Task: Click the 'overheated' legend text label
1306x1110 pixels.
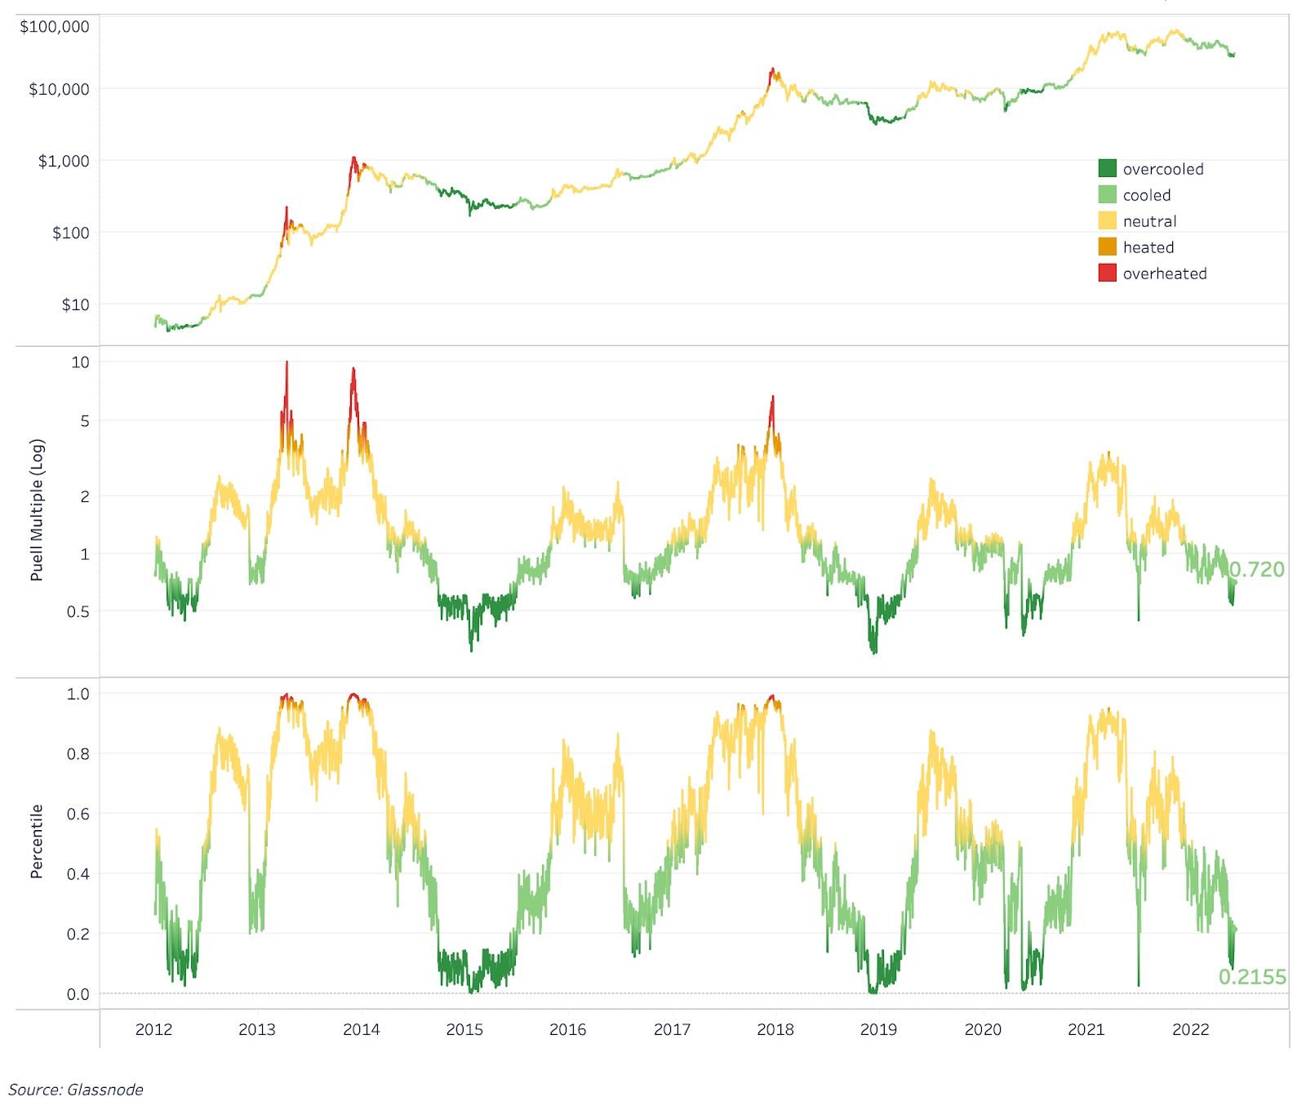Action: [x=1164, y=273]
